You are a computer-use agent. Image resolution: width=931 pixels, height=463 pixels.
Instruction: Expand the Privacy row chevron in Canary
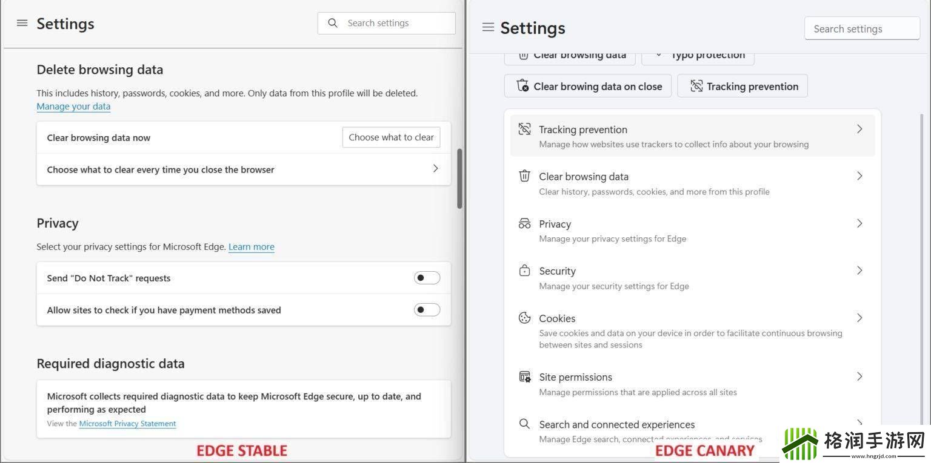[x=859, y=223]
